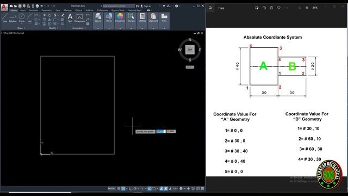Open the see more dots menu in Photos viewer
Viewport: 348px width, 196px height.
coord(286,8)
